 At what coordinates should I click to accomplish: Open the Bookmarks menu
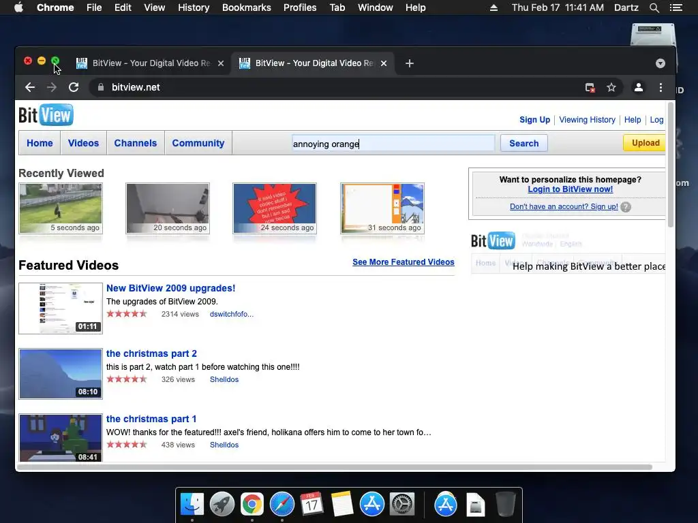[x=247, y=7]
